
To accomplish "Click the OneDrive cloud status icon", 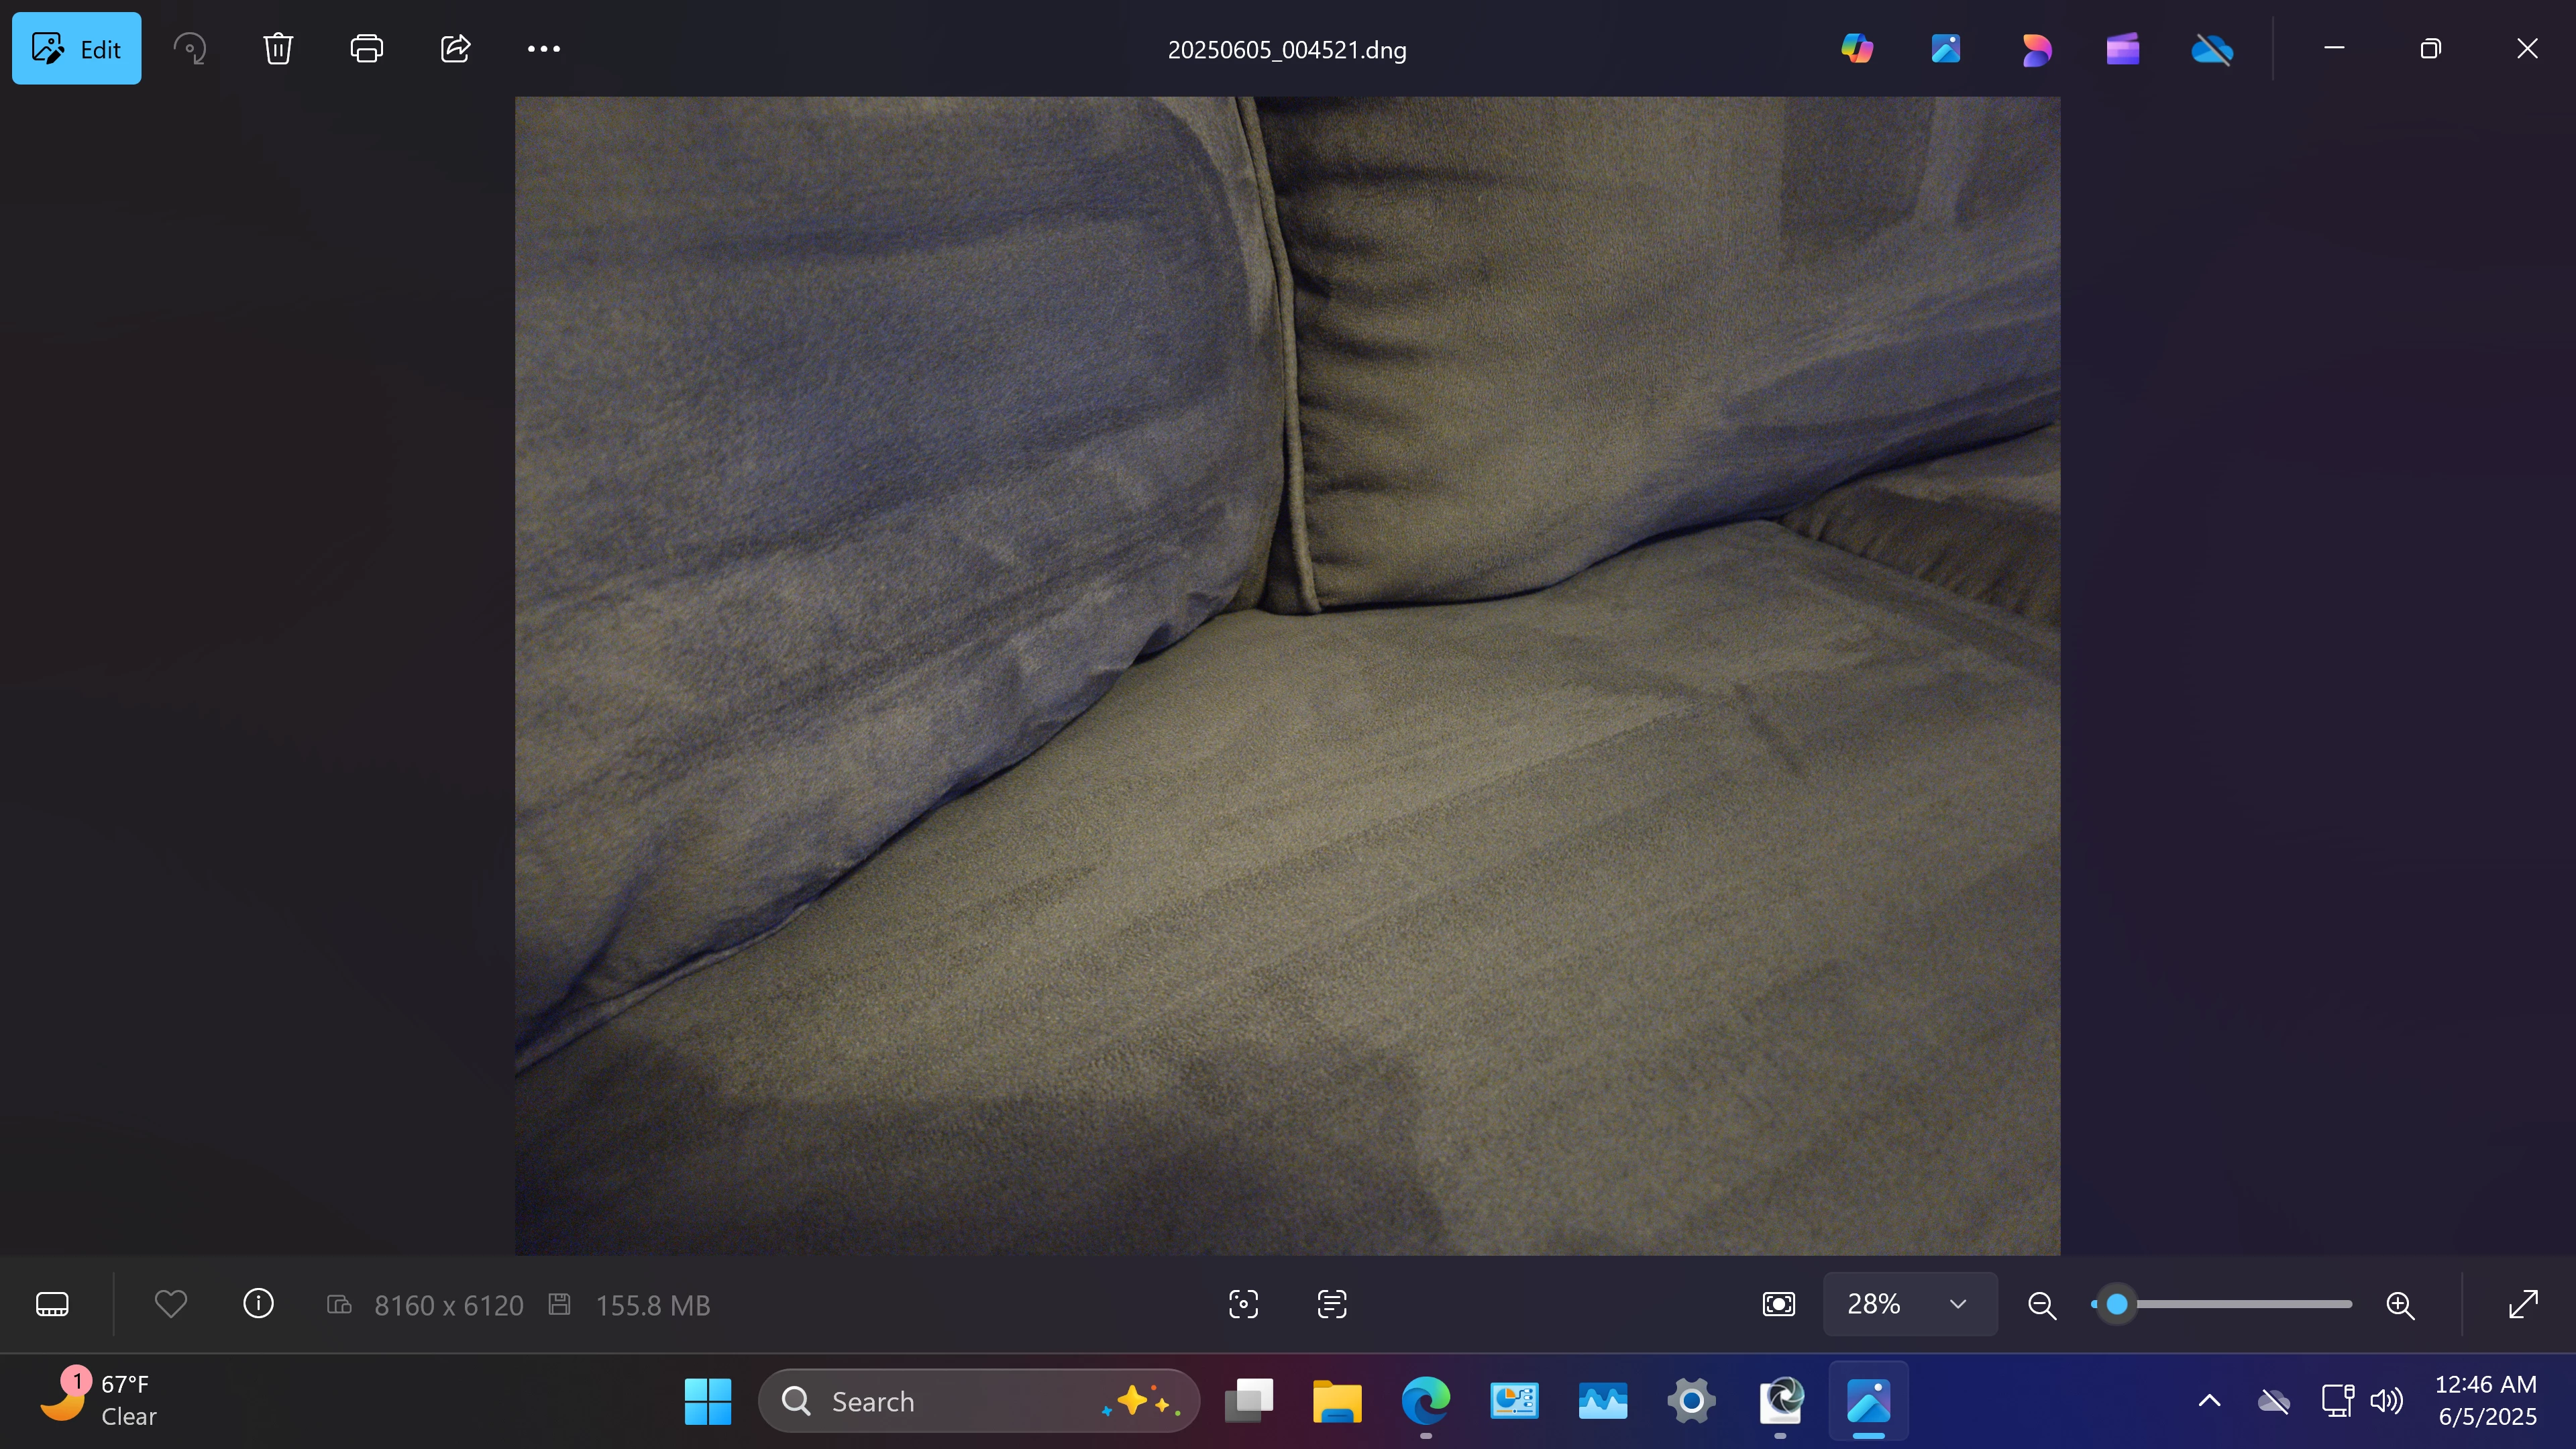I will pyautogui.click(x=2211, y=49).
